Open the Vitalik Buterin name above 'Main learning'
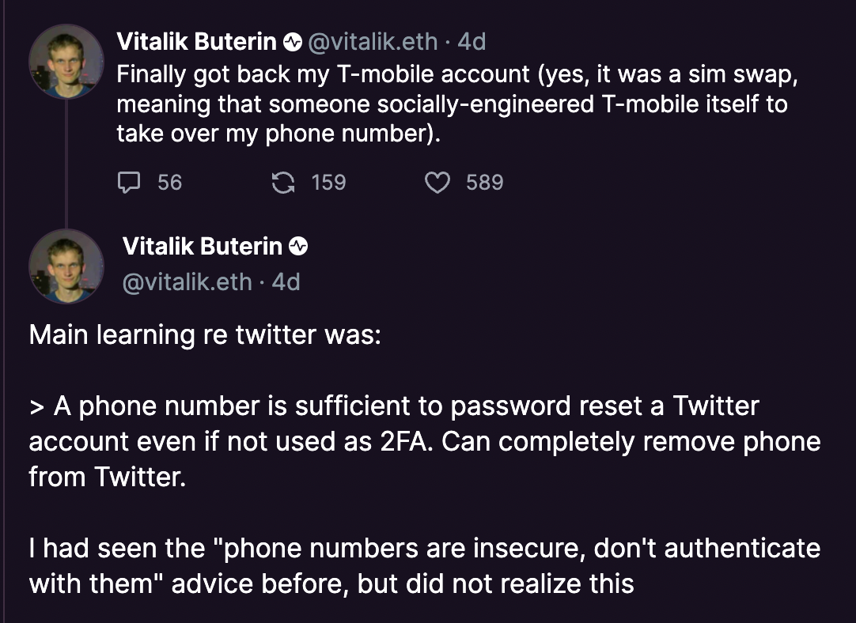856x623 pixels. pyautogui.click(x=202, y=247)
